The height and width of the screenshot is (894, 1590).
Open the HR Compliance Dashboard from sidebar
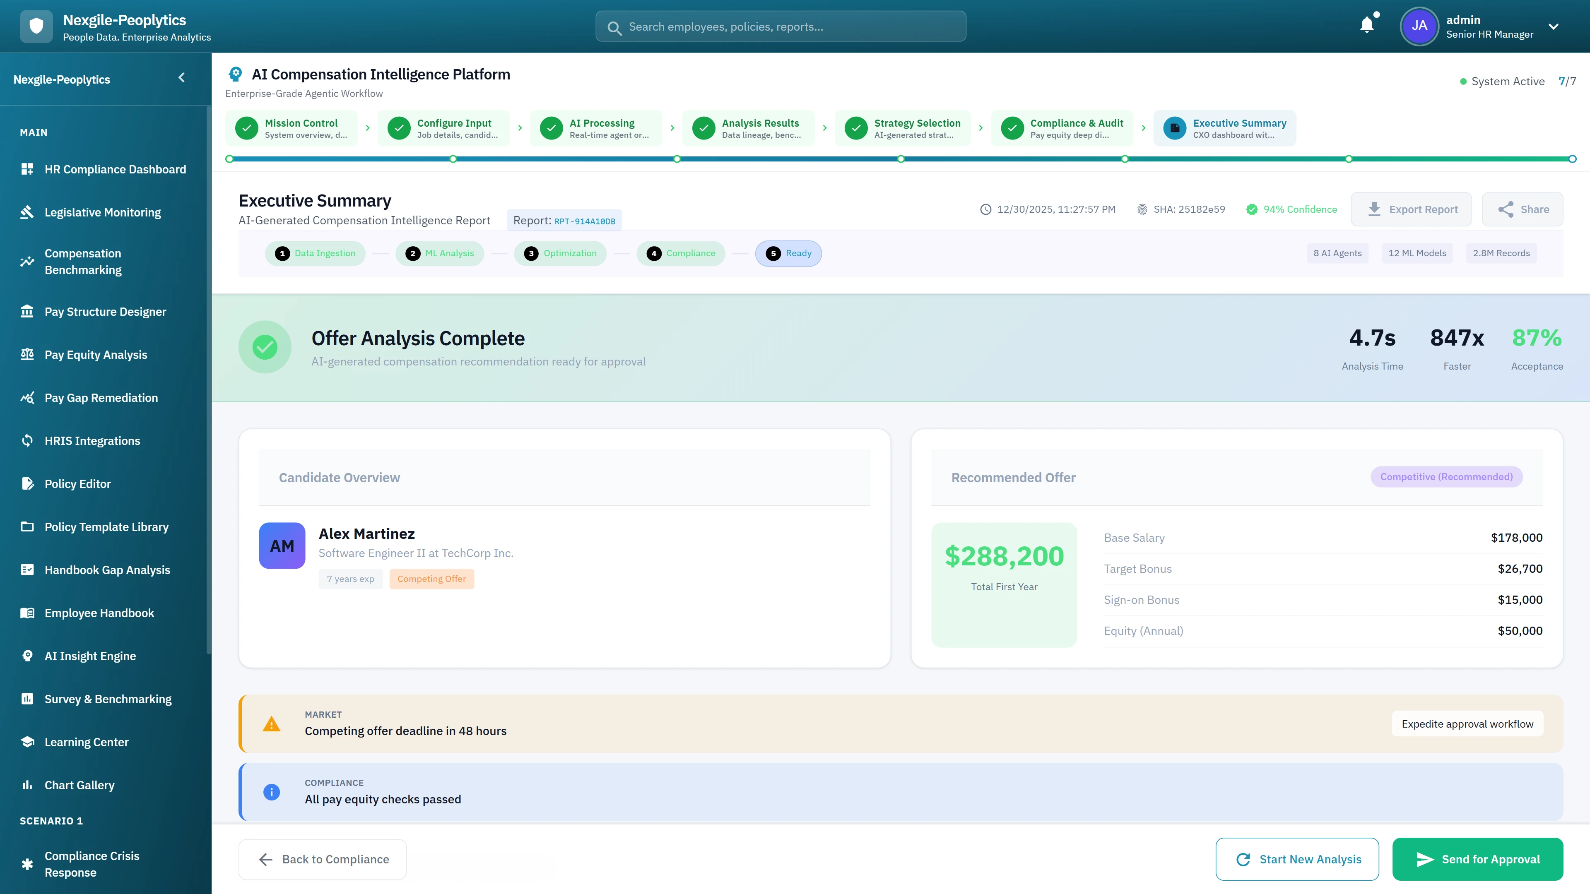pyautogui.click(x=115, y=169)
